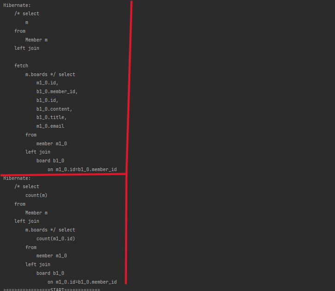Click the 'b1_0.id,' column line
The image size is (335, 291).
[47, 100]
